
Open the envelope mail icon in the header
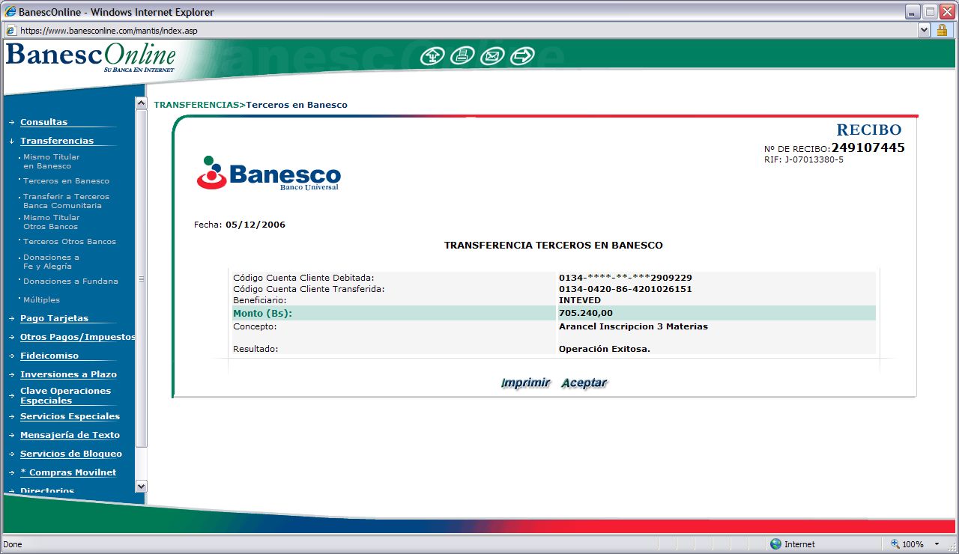coord(492,56)
